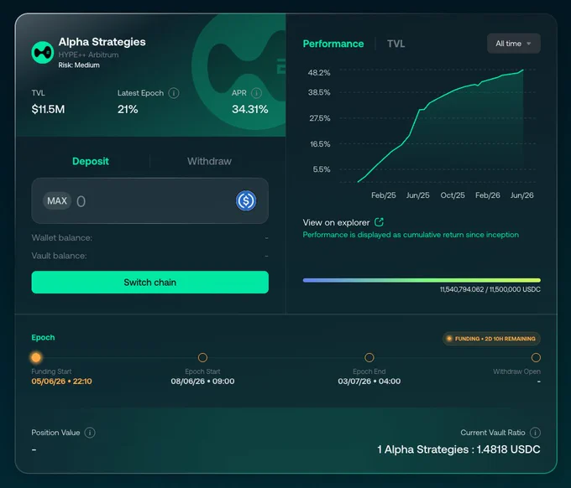Click the USDC token icon in the deposit field
The image size is (571, 488).
246,200
